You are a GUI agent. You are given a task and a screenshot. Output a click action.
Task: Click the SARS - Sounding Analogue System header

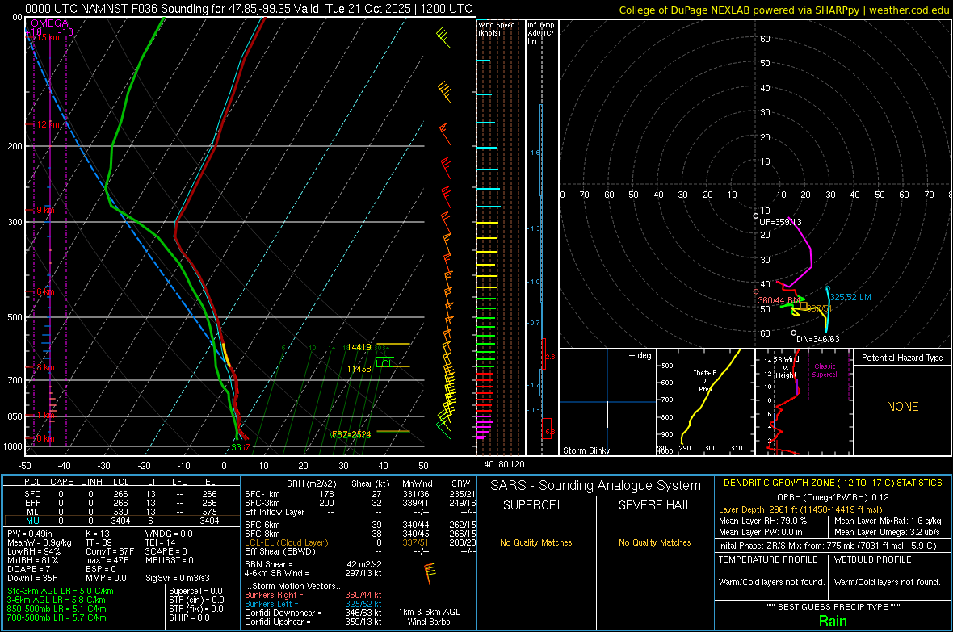pos(596,486)
